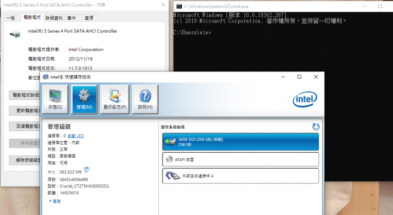Minimize the Intel Rapid Storage window
The width and height of the screenshot is (393, 215).
point(283,77)
